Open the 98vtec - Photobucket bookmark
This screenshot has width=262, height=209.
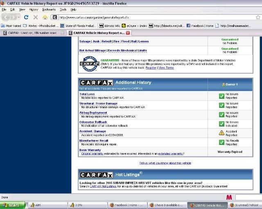(x=41, y=26)
